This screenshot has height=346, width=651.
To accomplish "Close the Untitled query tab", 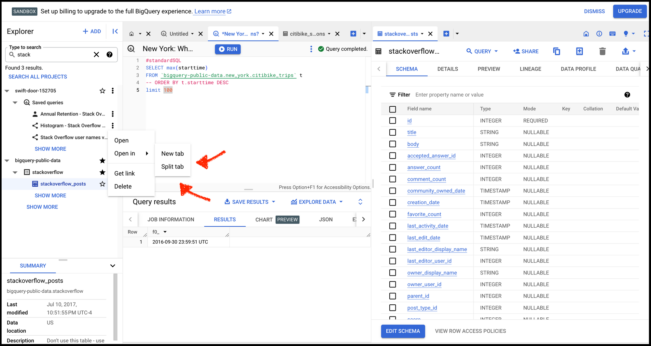I will (201, 34).
